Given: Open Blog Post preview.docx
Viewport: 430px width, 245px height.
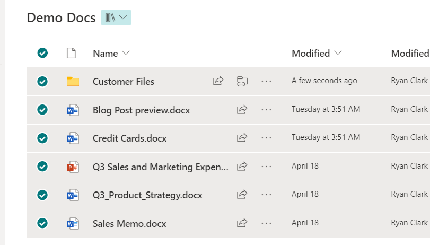Looking at the screenshot, I should pyautogui.click(x=141, y=110).
